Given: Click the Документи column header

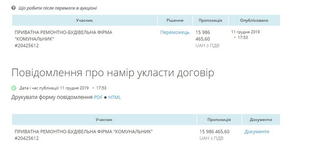Looking at the screenshot, I should (261, 120).
